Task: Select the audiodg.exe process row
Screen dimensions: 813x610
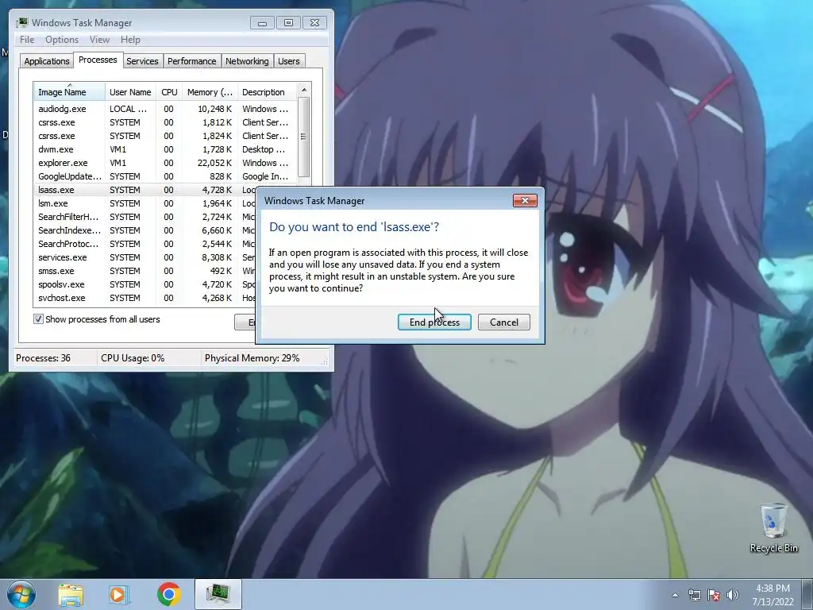Action: click(x=165, y=109)
